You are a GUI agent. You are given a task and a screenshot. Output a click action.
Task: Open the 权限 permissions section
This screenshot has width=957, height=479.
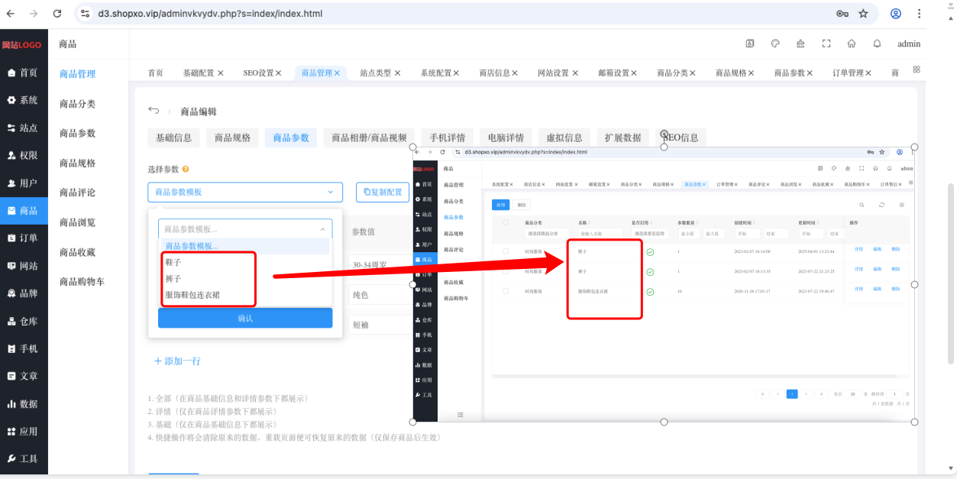tap(23, 155)
